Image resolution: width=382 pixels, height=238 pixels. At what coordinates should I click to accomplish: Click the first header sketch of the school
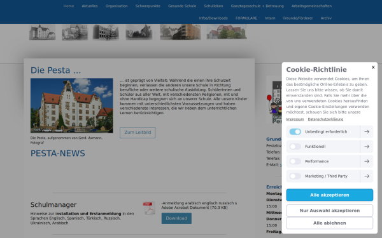[x=42, y=32]
